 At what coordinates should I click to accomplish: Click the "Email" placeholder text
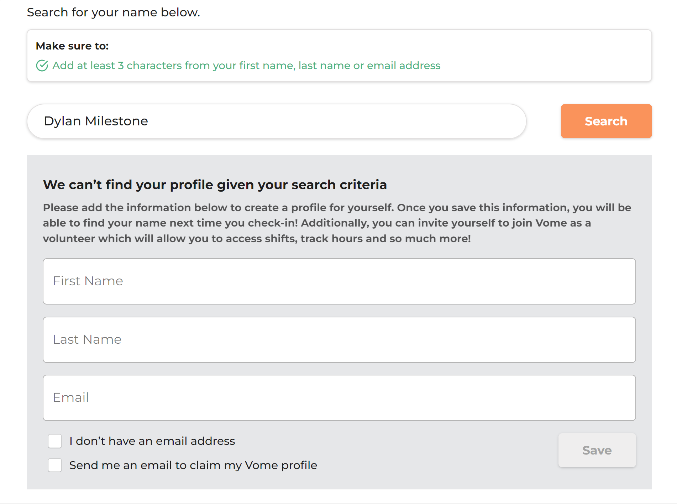click(x=71, y=398)
